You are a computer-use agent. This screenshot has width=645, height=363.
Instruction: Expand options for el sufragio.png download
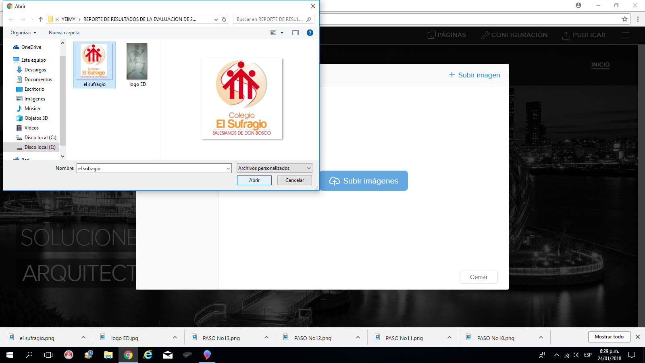(x=83, y=337)
